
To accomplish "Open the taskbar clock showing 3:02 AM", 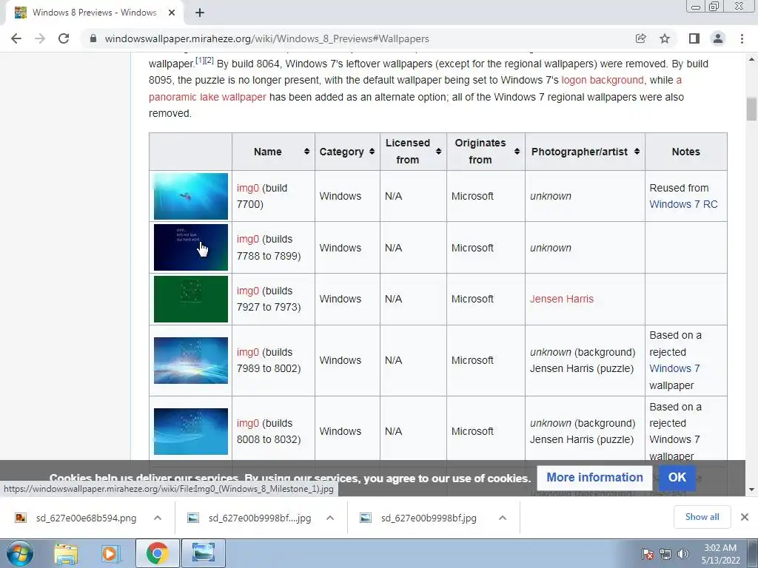I will (720, 554).
